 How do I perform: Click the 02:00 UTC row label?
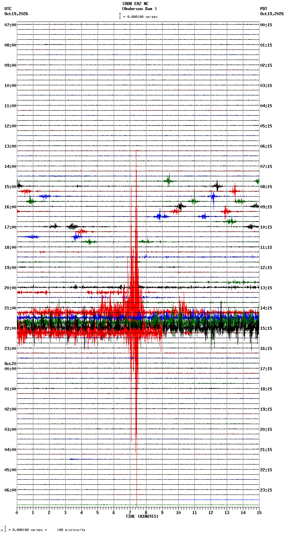(x=10, y=409)
